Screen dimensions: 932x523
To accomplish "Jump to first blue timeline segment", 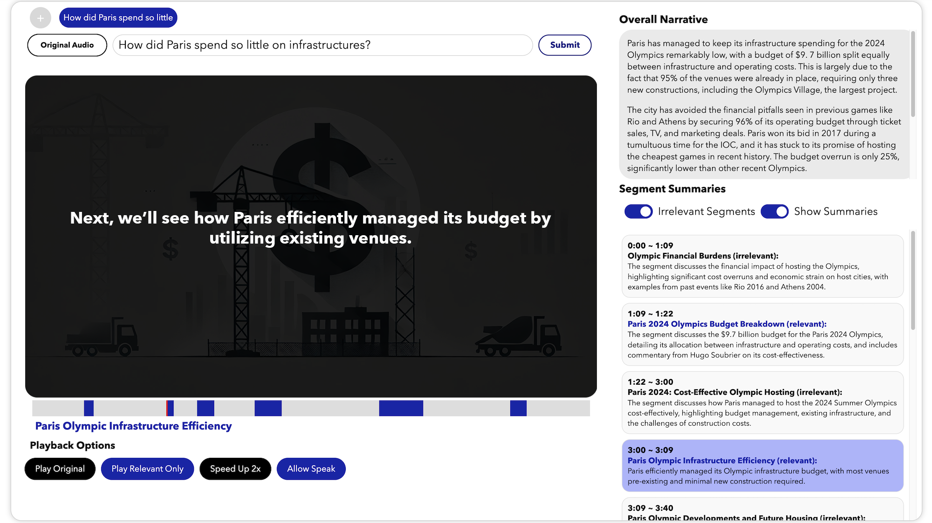I will coord(89,408).
